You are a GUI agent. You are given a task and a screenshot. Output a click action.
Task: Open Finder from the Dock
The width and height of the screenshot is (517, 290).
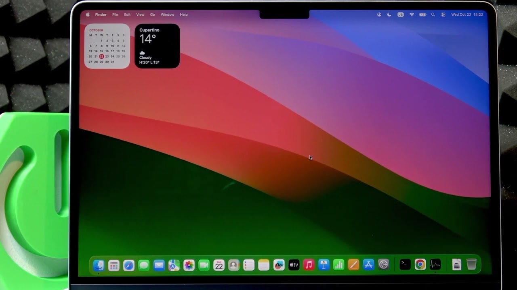pyautogui.click(x=99, y=265)
